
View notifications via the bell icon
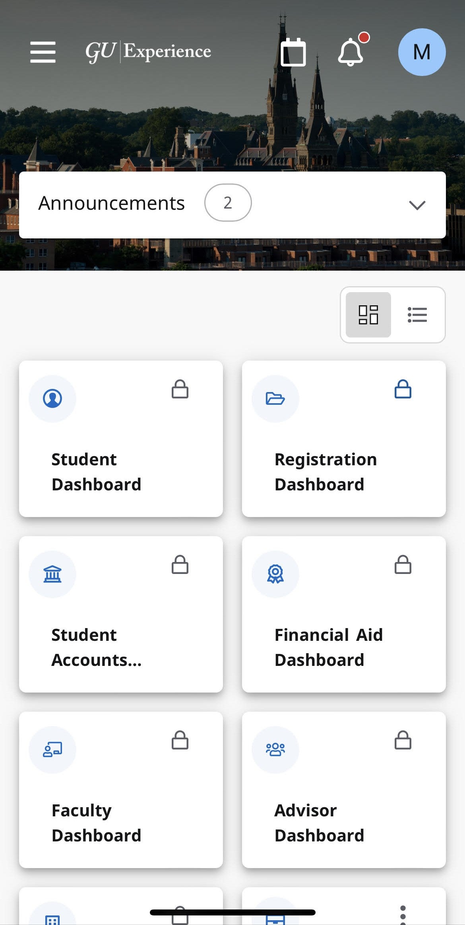pos(351,52)
